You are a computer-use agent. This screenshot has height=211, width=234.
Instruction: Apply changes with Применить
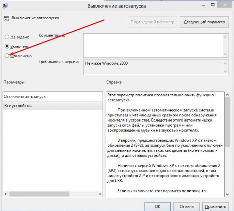point(215,207)
